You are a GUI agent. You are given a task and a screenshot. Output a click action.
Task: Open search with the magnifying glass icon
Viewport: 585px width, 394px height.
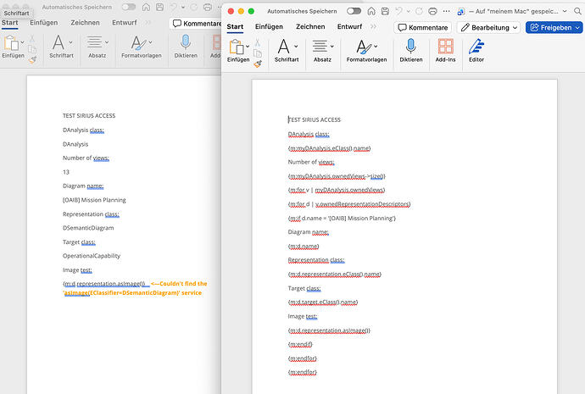tap(577, 11)
